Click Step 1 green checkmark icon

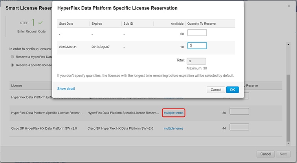point(40,23)
